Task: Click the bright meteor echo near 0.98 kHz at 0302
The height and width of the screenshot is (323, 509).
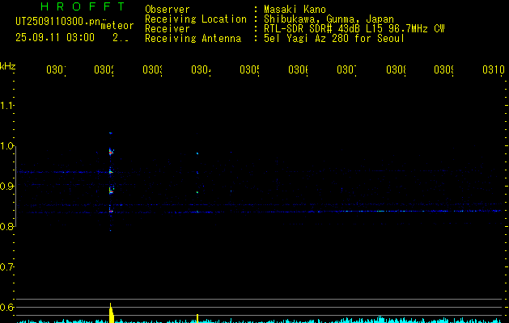Action: [112, 152]
